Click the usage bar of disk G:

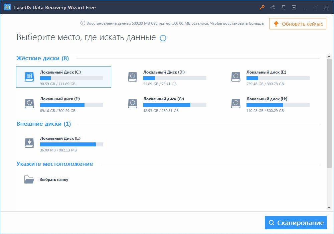pyautogui.click(x=175, y=105)
